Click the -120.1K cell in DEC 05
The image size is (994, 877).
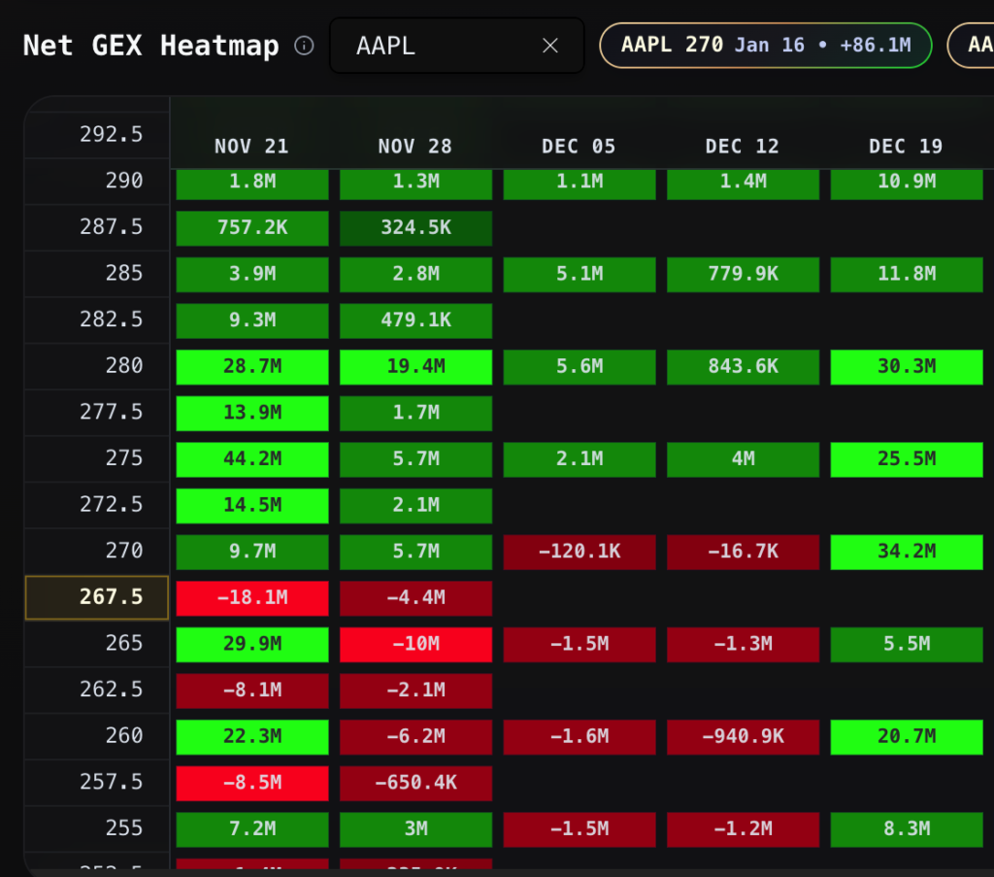(580, 552)
